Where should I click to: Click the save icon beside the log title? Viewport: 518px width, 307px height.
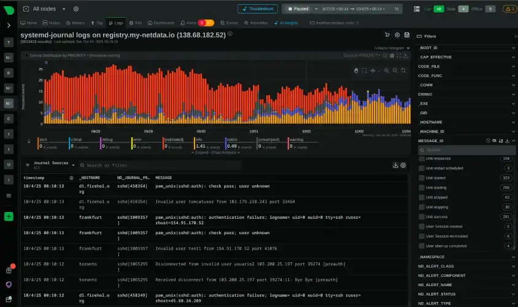tap(407, 35)
